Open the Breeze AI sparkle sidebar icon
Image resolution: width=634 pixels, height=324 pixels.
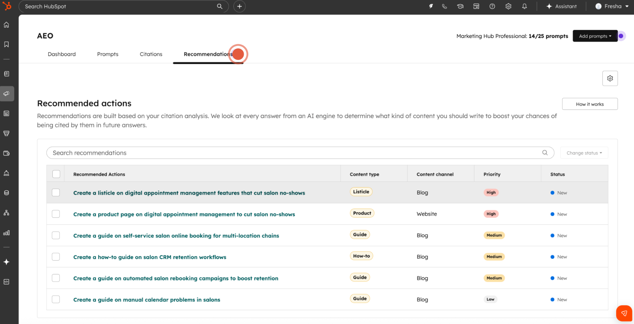(7, 262)
